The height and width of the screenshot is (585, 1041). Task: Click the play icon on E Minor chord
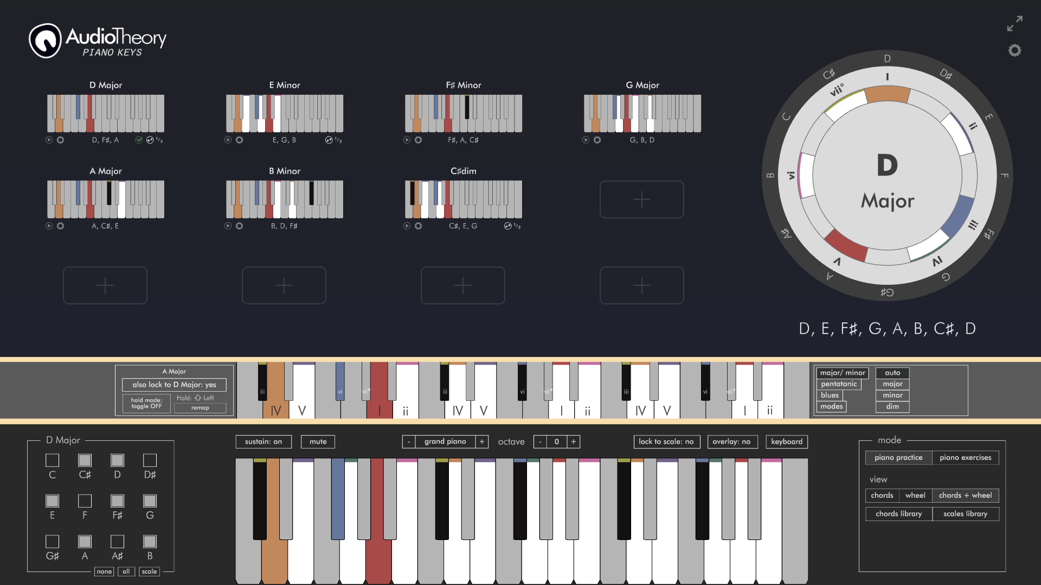coord(229,139)
